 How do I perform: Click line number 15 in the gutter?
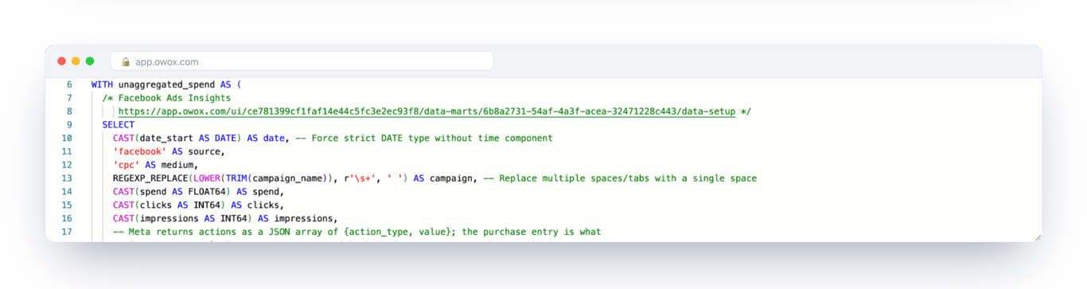click(x=67, y=205)
